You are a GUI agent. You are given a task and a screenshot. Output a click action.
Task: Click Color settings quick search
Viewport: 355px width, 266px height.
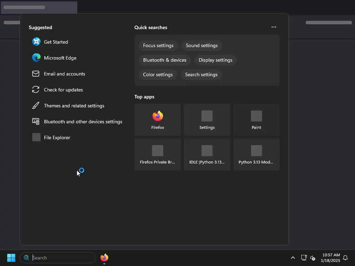[x=158, y=75]
